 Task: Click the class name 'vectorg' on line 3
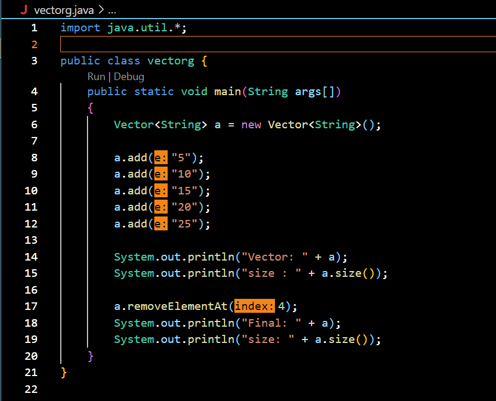tap(171, 61)
